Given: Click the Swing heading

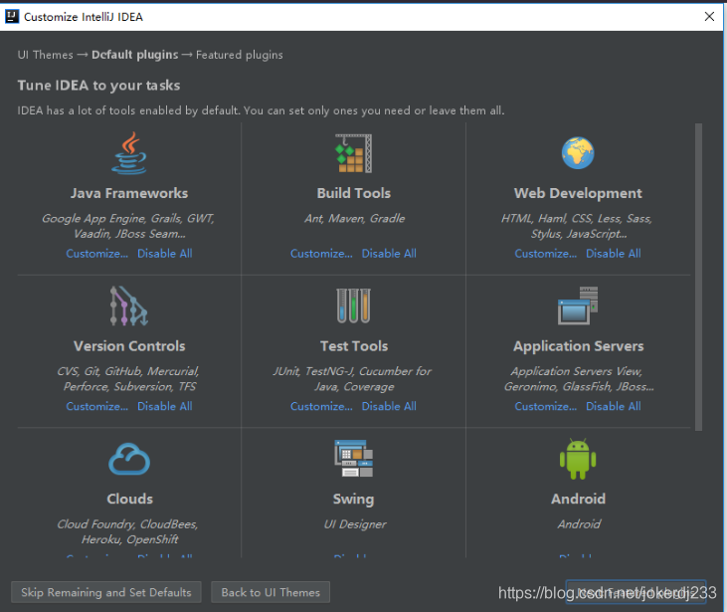Looking at the screenshot, I should point(353,499).
